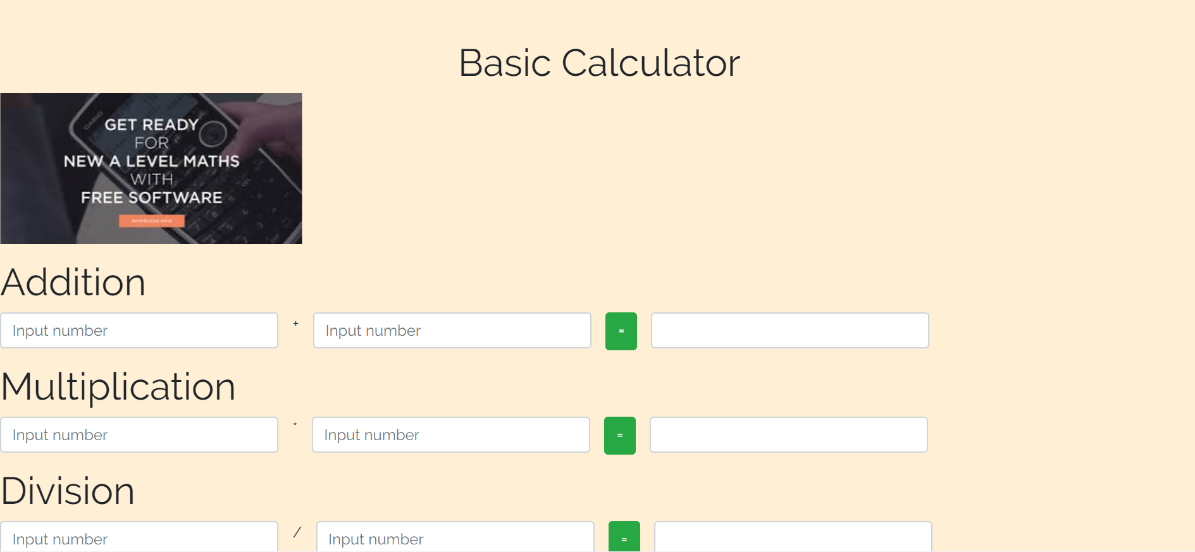Select the Division result field
This screenshot has width=1195, height=552.
793,537
